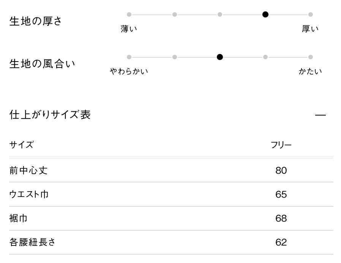Select the selected black dot on 生地の厚さ scale
This screenshot has height=263, width=341.
(265, 14)
